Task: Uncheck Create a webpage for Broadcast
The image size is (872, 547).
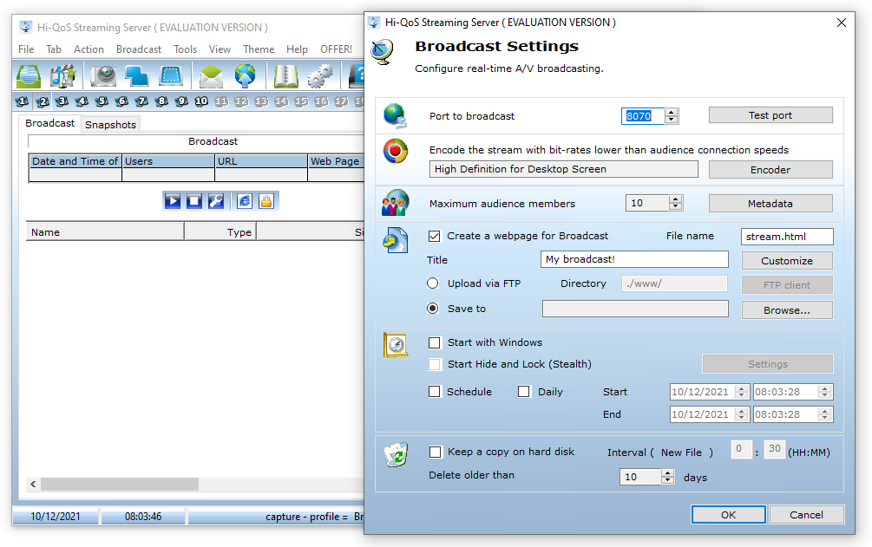Action: point(435,236)
